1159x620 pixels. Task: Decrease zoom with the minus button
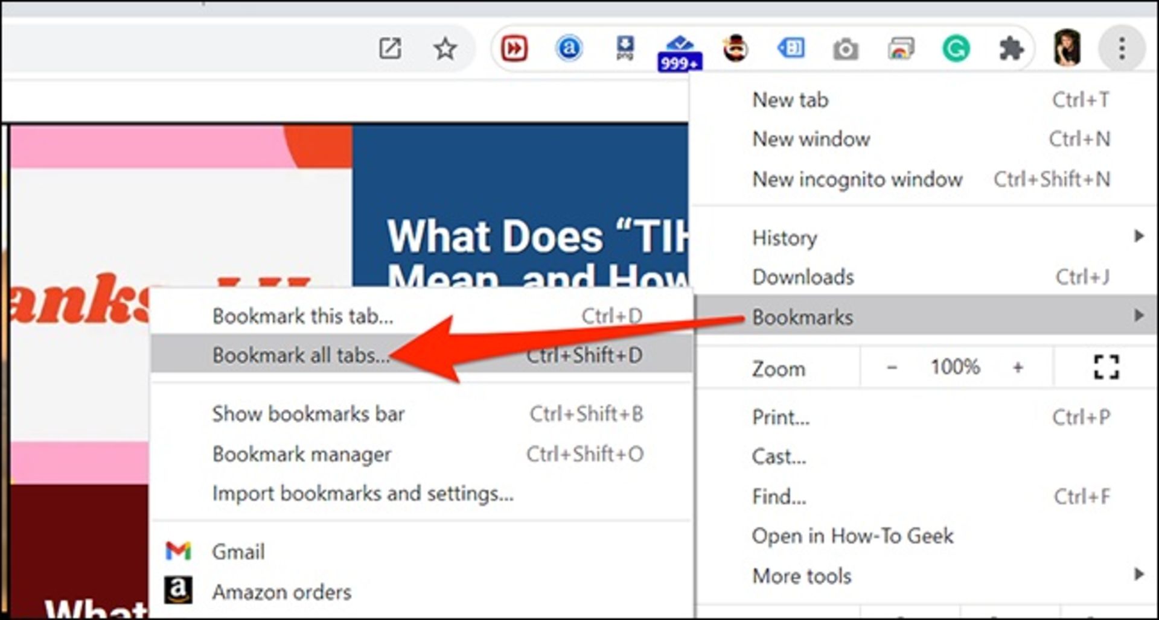pyautogui.click(x=892, y=367)
